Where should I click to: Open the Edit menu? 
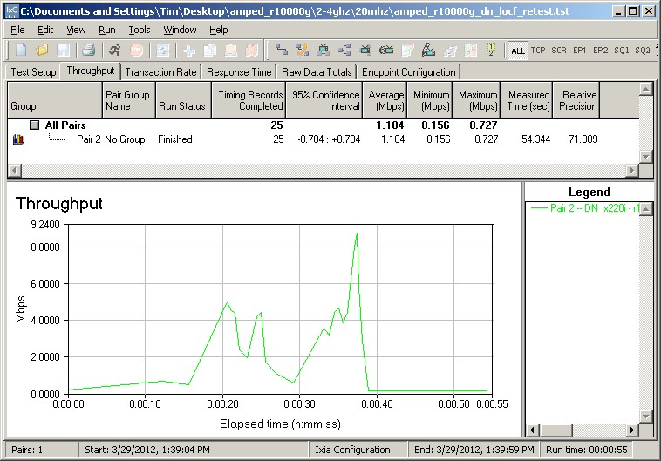[45, 30]
